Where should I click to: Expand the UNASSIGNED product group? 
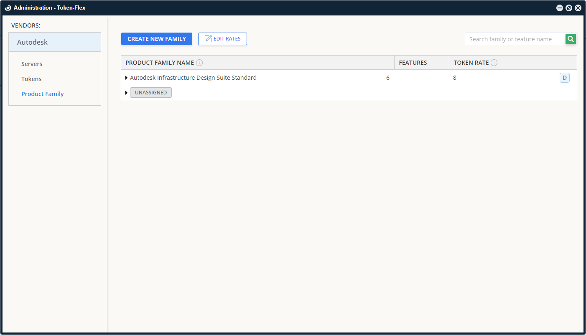pos(127,92)
